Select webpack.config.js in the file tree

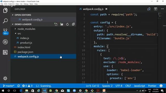pyautogui.click(x=43, y=57)
